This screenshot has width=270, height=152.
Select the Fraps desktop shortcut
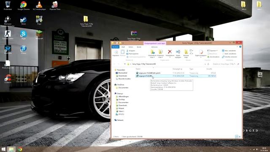[39, 20]
